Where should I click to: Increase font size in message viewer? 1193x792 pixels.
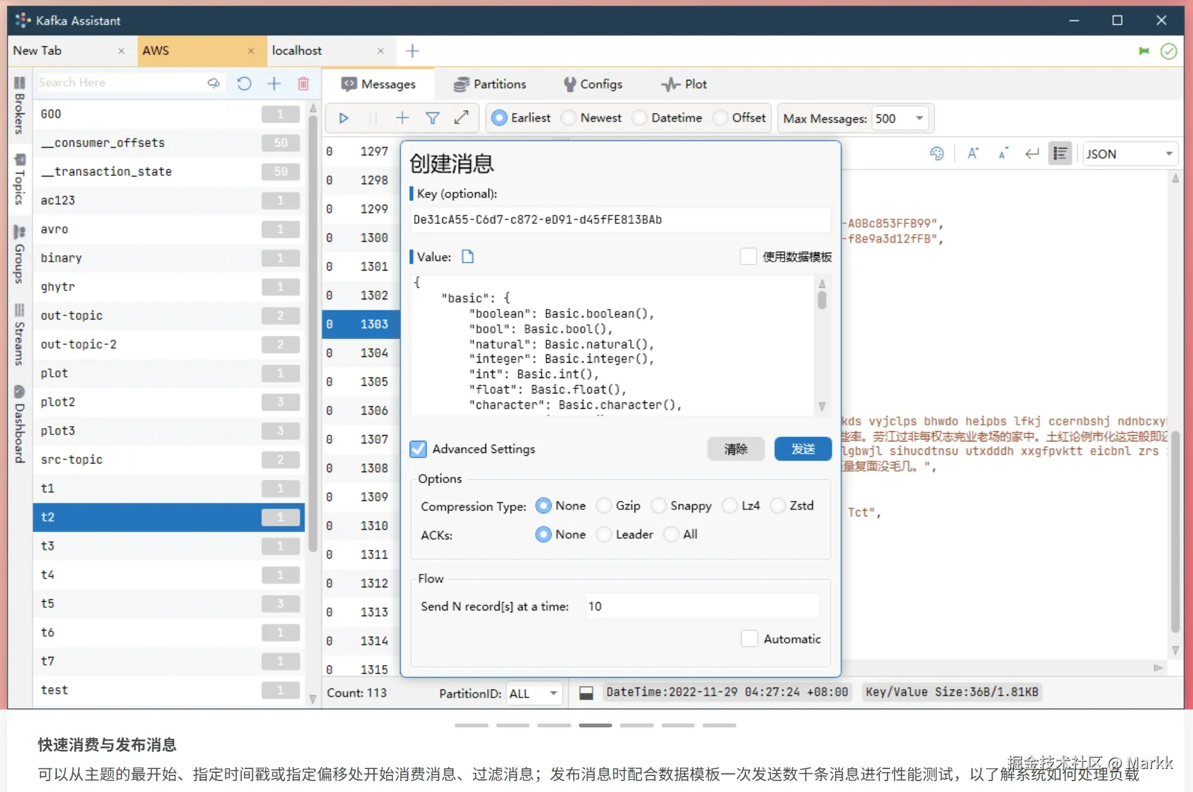(973, 154)
